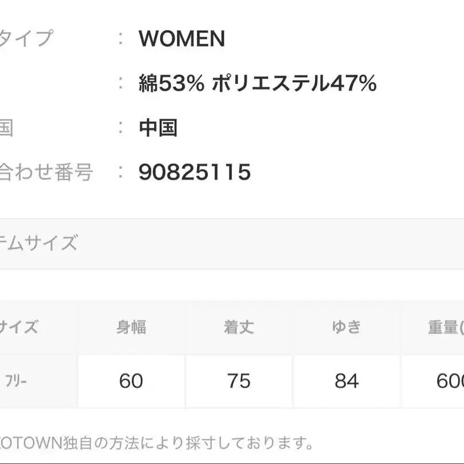Click the 中国 country value
Screen dimensions: 464x464
click(x=158, y=127)
